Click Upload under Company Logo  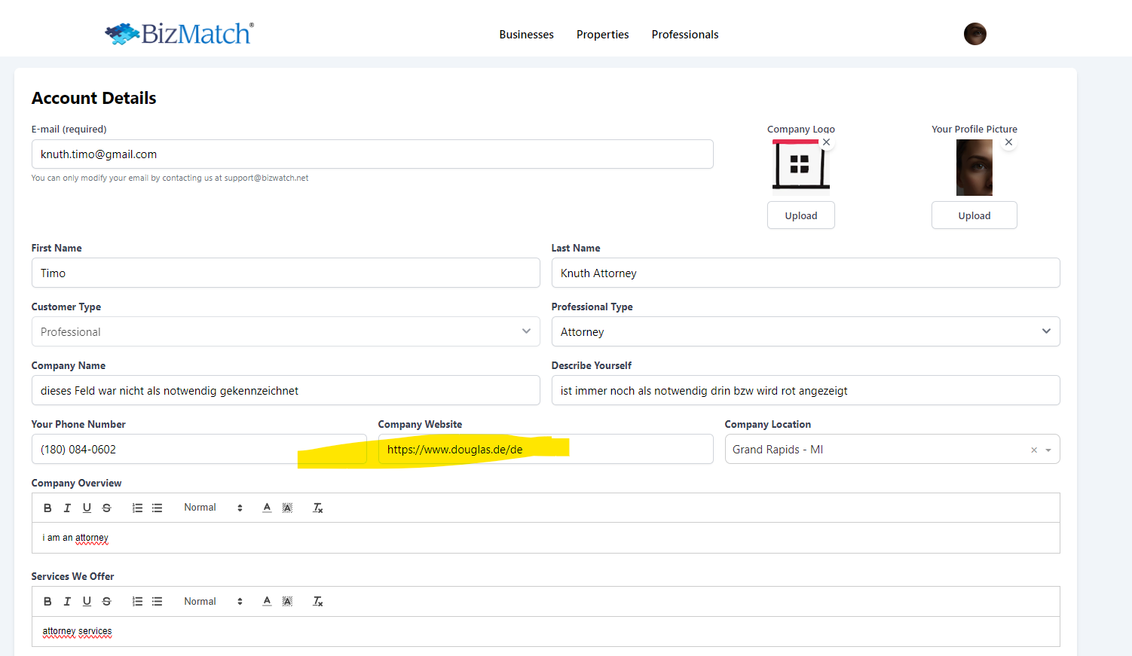point(800,215)
